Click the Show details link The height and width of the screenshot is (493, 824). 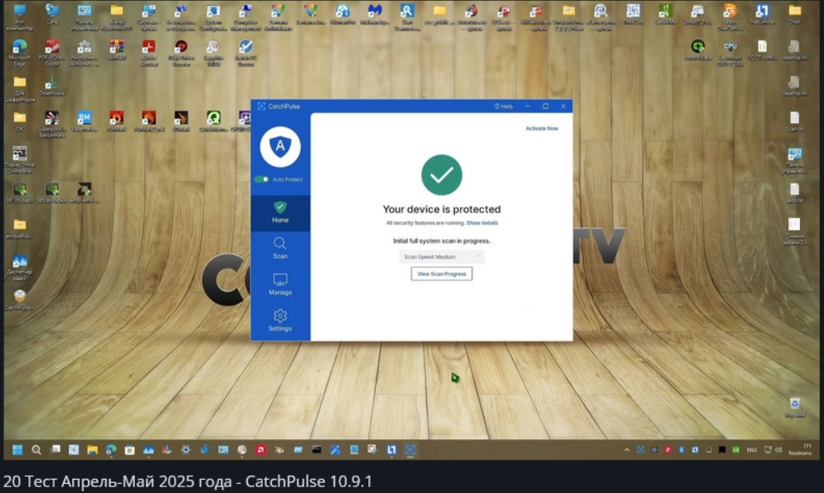(482, 223)
